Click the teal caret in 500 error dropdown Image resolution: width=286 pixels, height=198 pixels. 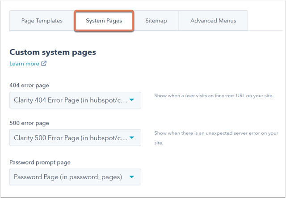point(132,138)
